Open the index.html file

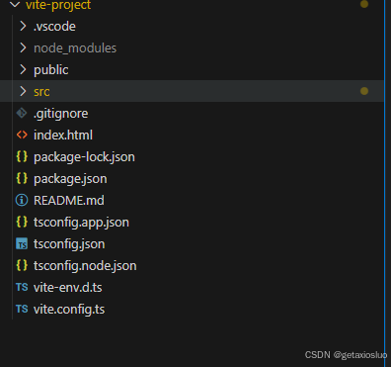click(63, 136)
